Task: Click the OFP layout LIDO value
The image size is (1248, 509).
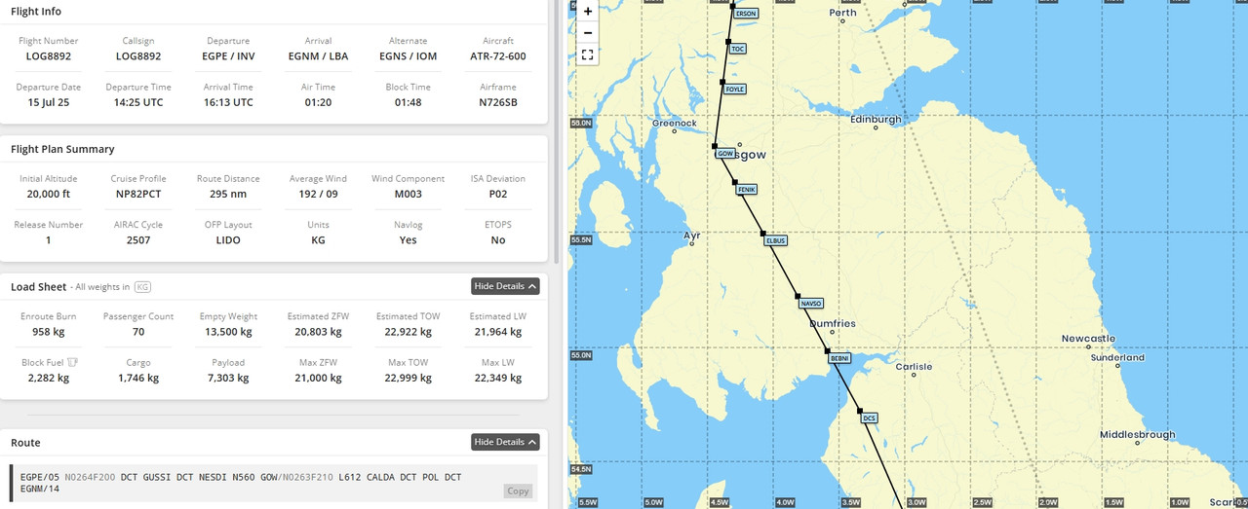Action: tap(228, 239)
